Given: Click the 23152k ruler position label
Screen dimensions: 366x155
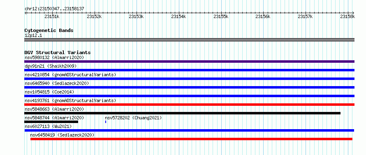Looking at the screenshot, I should [94, 16].
